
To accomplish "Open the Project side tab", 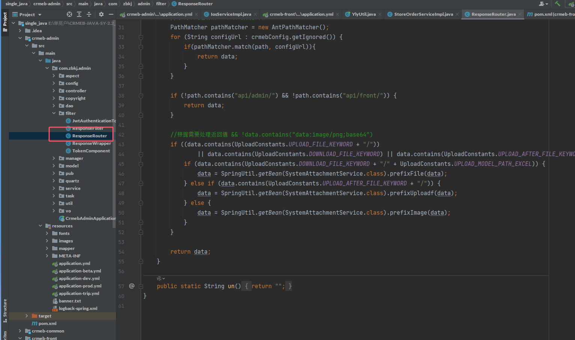I will (x=5, y=22).
